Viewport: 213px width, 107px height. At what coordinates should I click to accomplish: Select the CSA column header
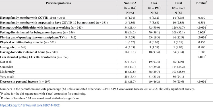pos(154,3)
